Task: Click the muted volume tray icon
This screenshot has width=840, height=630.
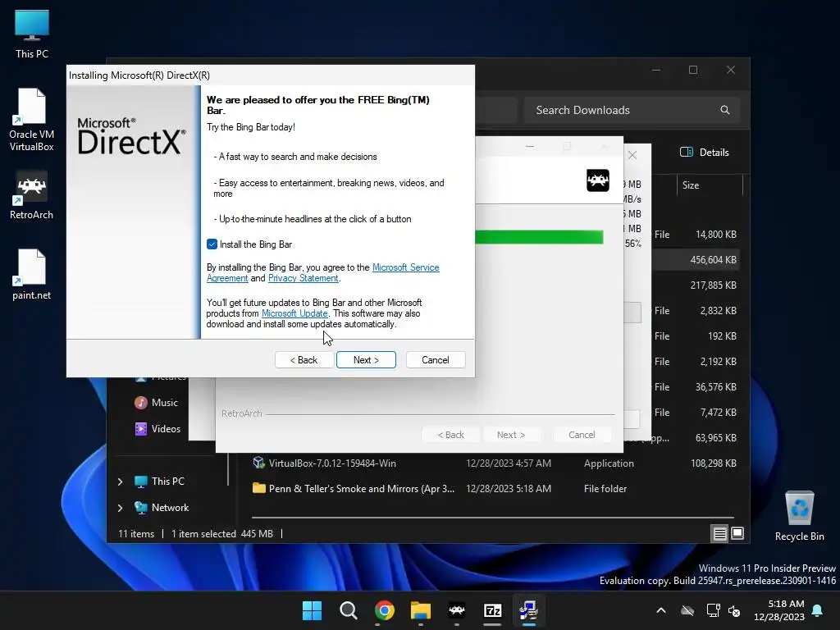Action: pos(734,610)
